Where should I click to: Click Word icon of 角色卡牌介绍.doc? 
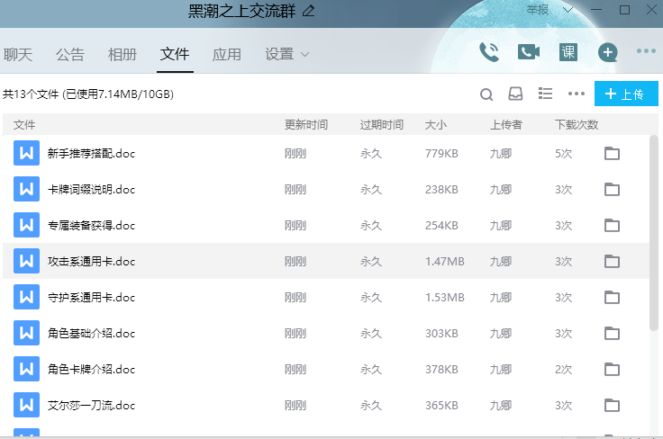click(x=26, y=369)
